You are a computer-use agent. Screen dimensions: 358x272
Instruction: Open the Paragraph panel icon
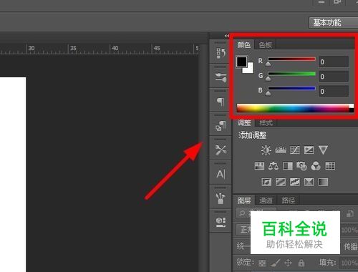[221, 102]
